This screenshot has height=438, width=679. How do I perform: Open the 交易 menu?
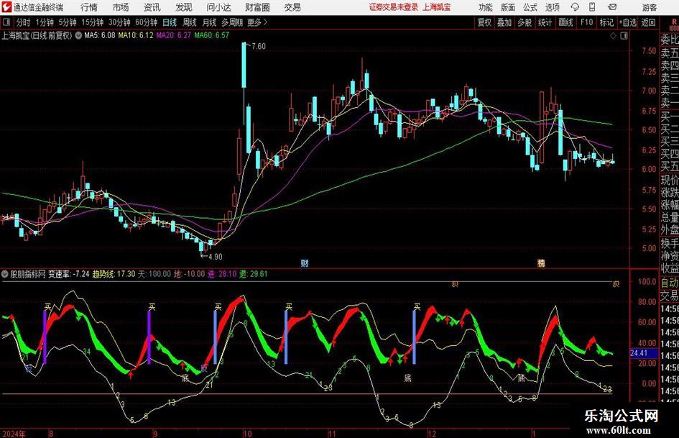[292, 7]
